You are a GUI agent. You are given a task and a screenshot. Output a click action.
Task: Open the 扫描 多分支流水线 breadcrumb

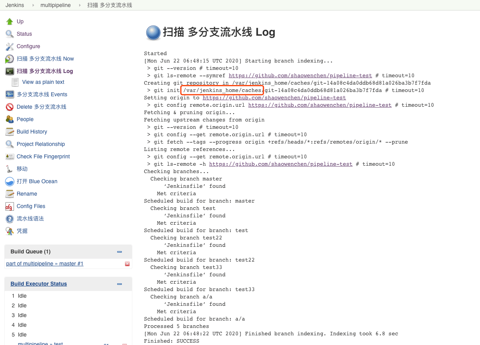[110, 5]
